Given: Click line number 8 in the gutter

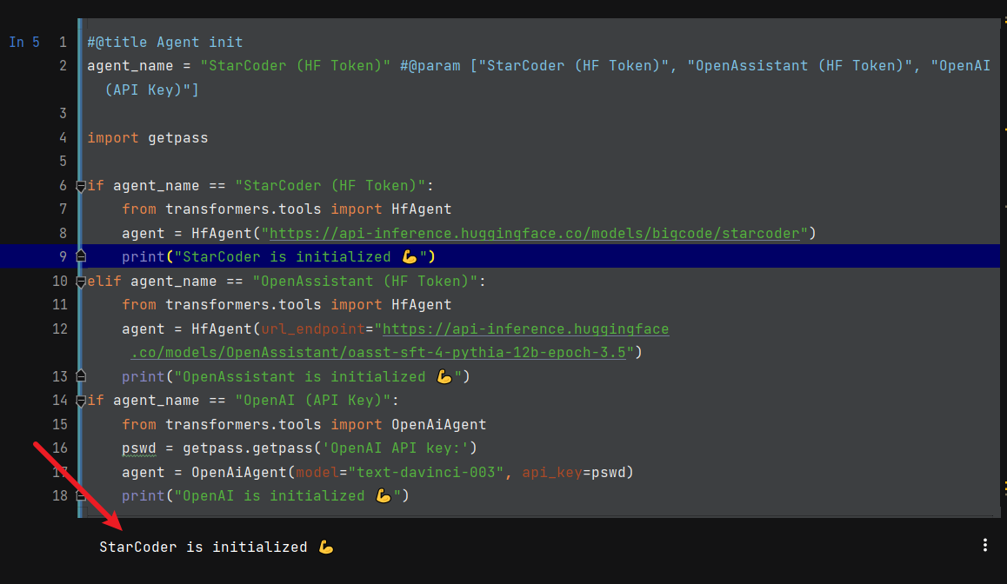Looking at the screenshot, I should [x=63, y=233].
